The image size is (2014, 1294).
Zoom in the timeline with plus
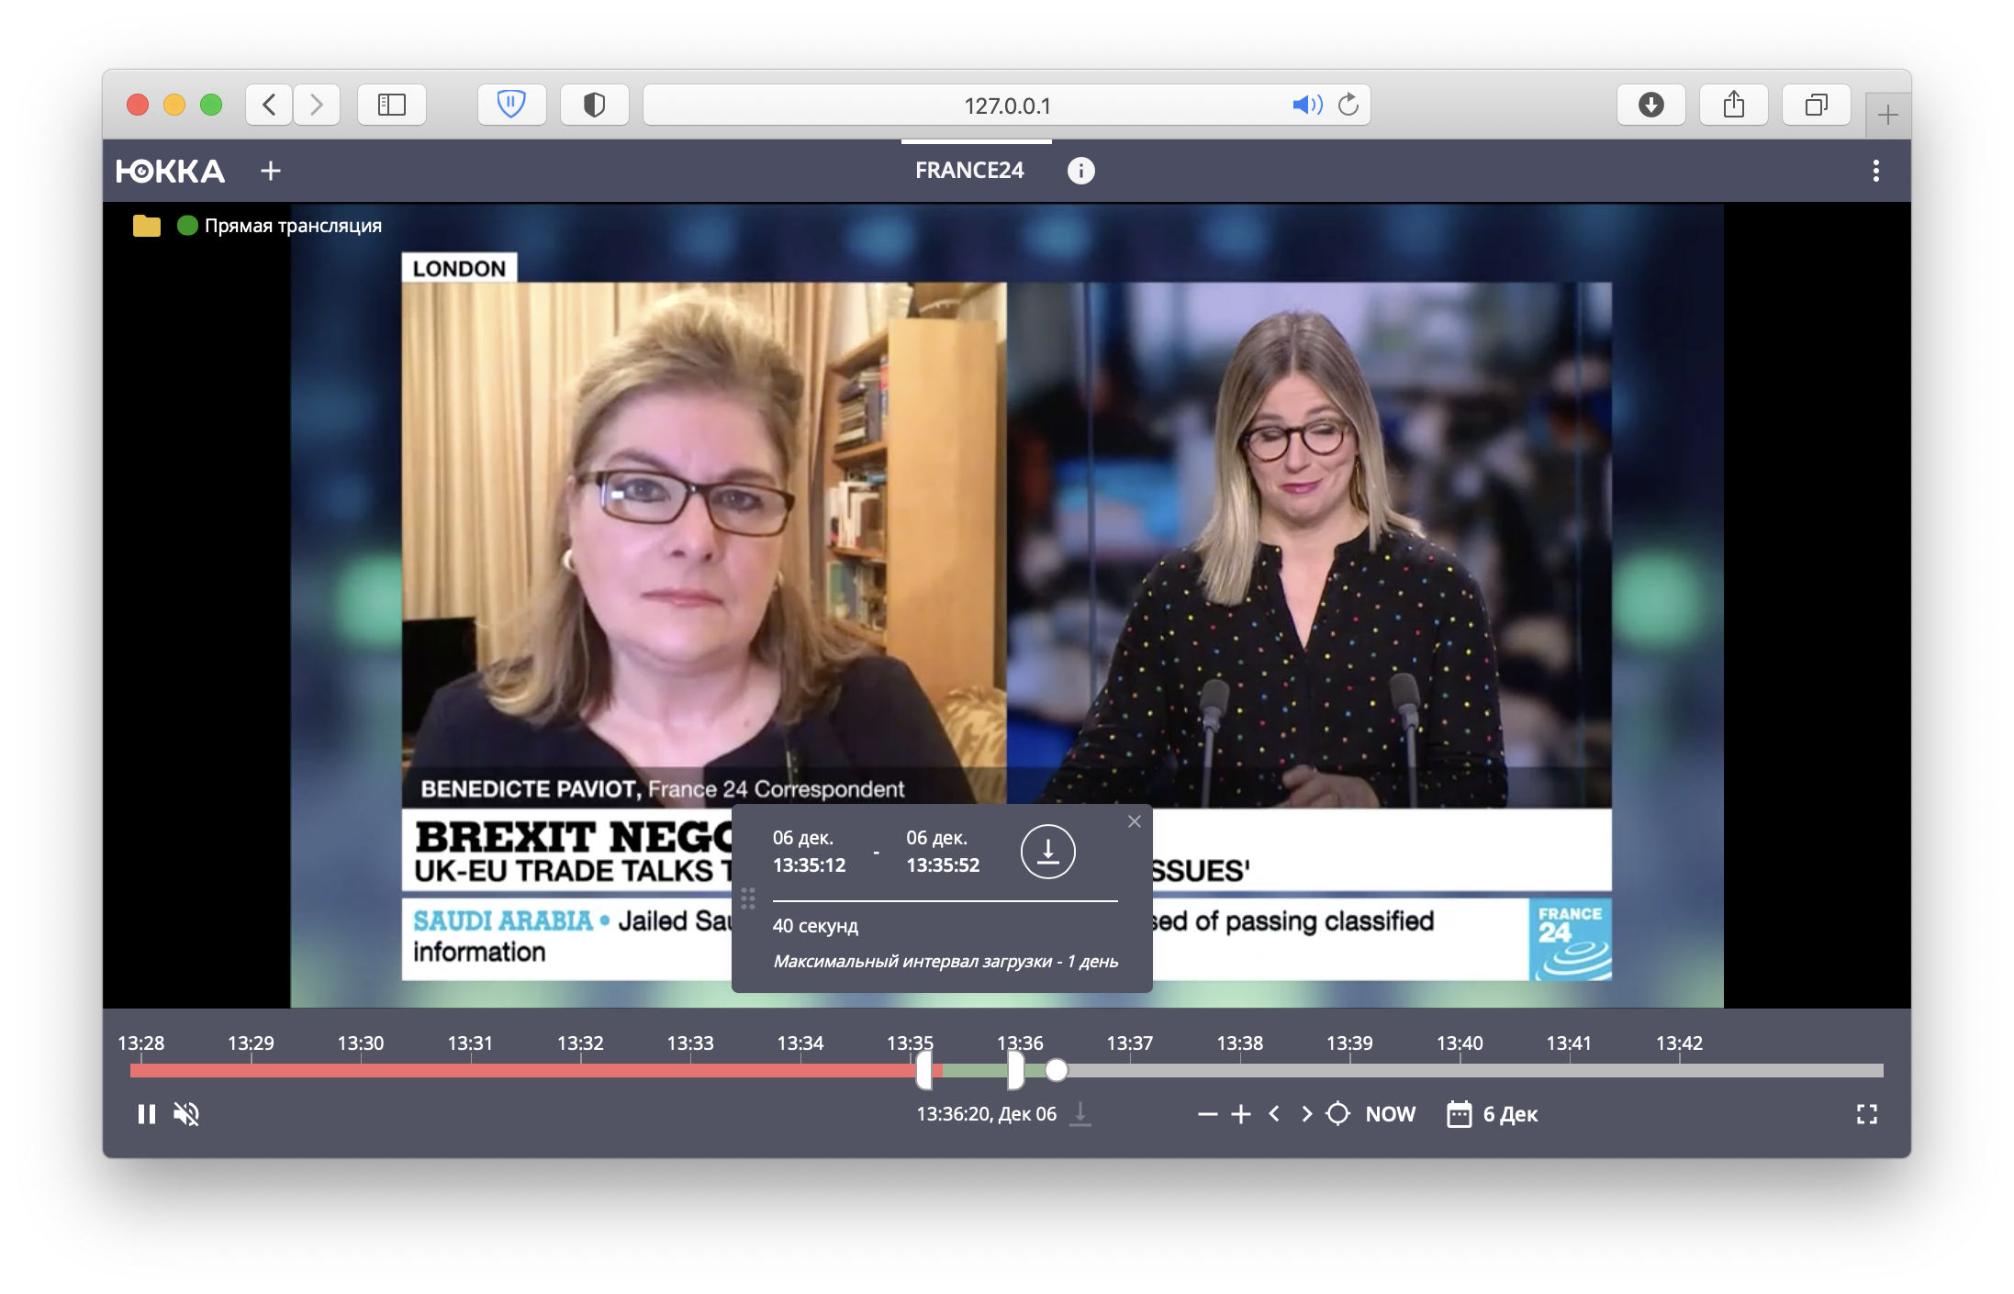pyautogui.click(x=1241, y=1114)
